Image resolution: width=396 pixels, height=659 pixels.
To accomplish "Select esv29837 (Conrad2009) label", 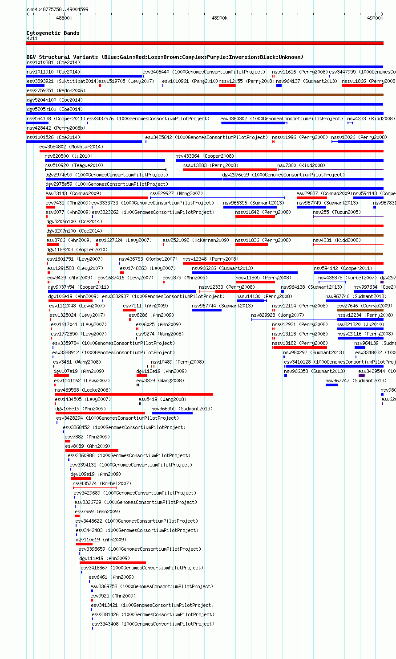I will click(324, 194).
